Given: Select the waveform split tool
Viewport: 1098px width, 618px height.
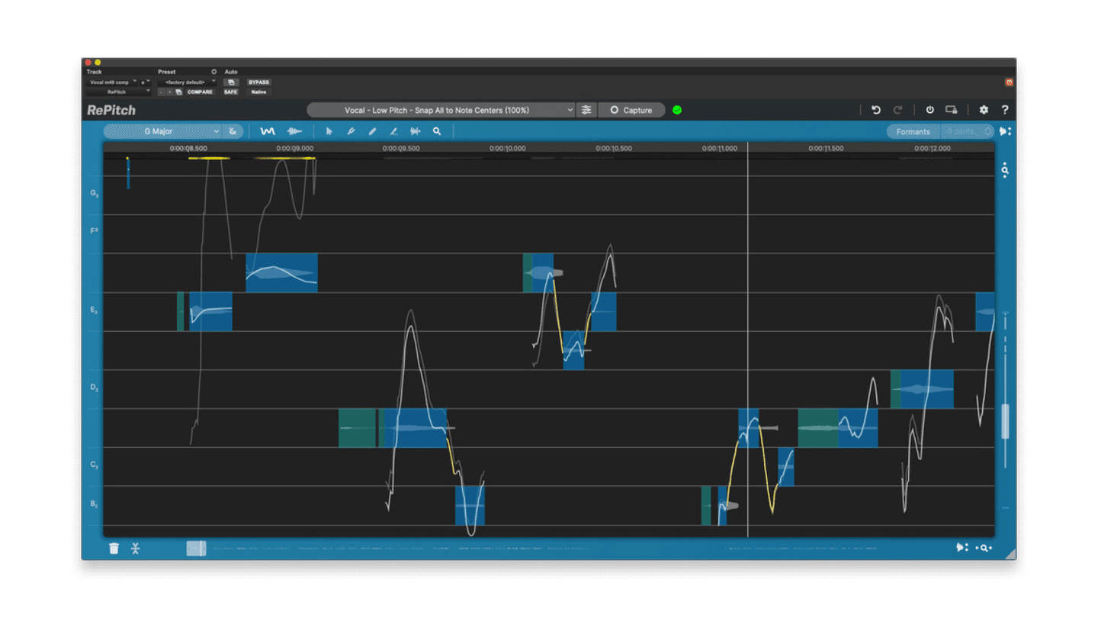Looking at the screenshot, I should pos(416,131).
